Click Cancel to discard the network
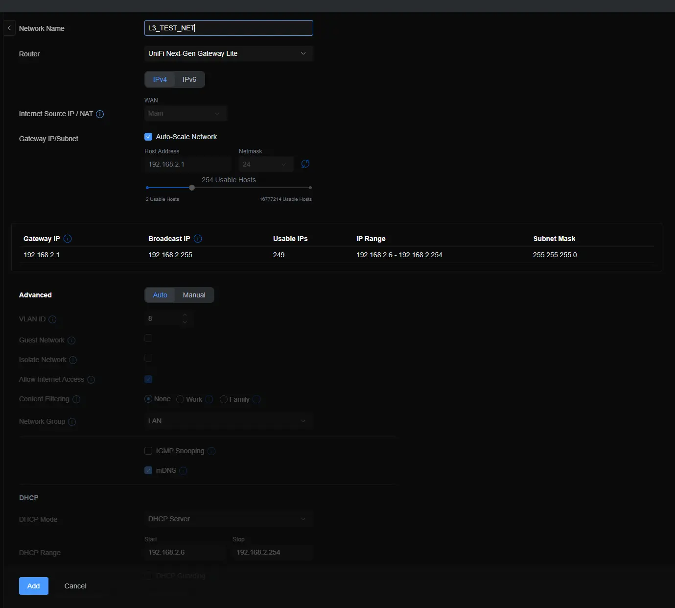The height and width of the screenshot is (608, 675). coord(75,586)
